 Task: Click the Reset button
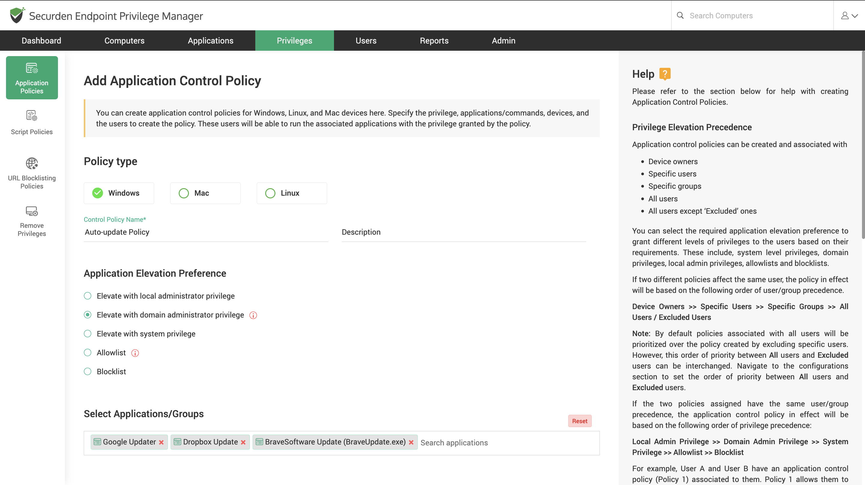(580, 421)
